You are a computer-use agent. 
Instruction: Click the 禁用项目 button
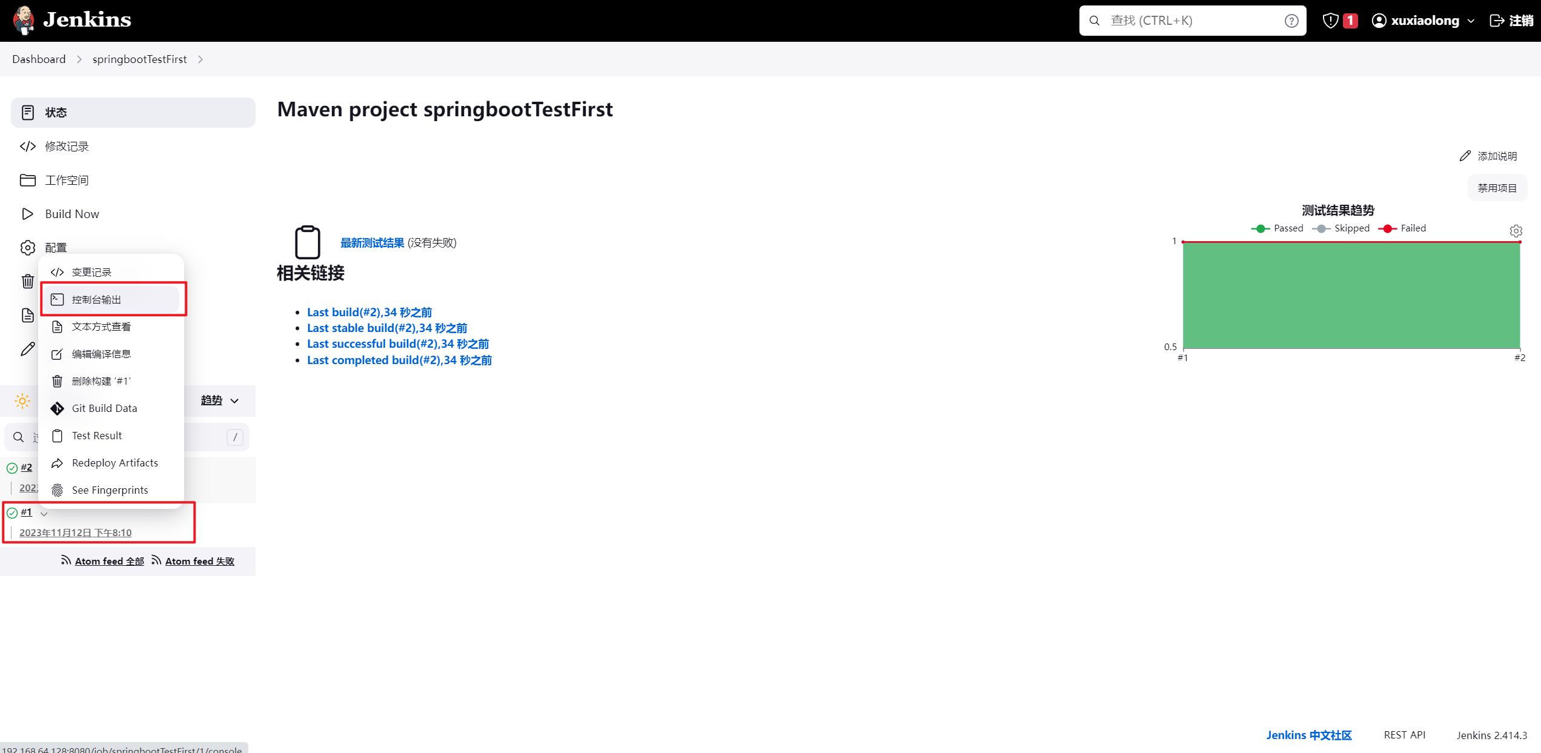(x=1497, y=188)
